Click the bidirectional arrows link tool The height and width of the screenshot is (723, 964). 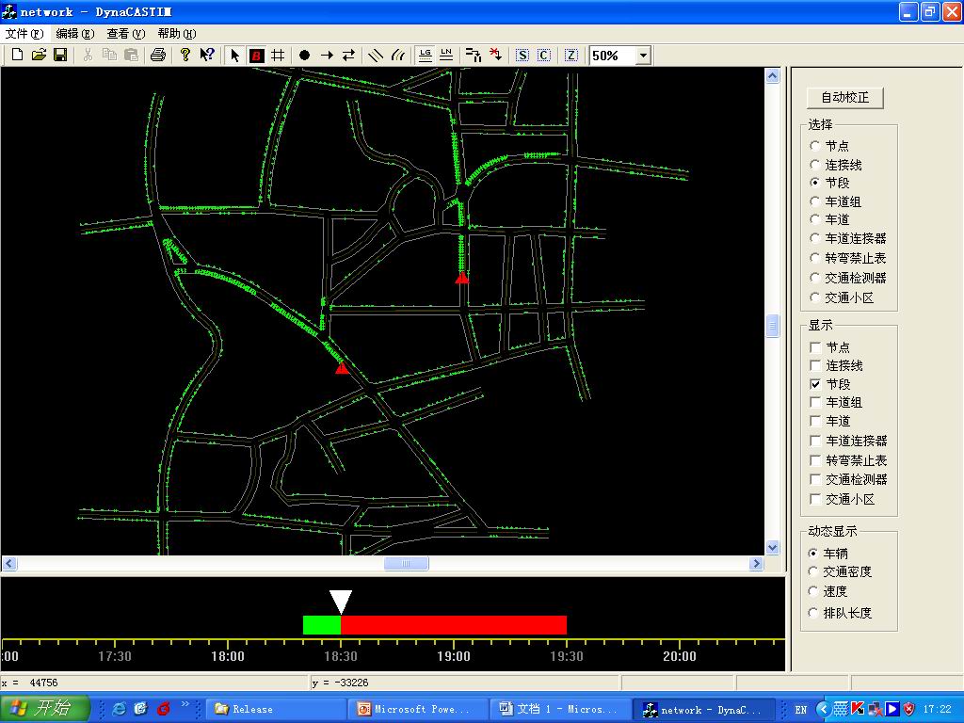(348, 56)
